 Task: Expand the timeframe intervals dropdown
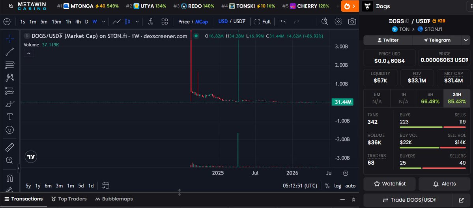pyautogui.click(x=104, y=22)
